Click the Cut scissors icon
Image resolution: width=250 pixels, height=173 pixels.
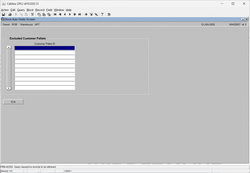pyautogui.click(x=16, y=14)
